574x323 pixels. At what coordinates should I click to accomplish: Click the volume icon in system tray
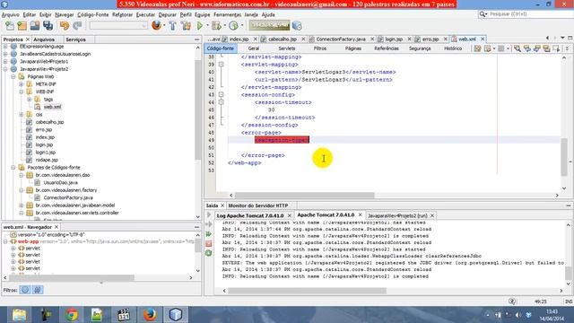click(x=517, y=315)
